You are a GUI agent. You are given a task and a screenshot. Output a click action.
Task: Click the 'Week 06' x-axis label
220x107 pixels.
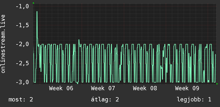61,88
